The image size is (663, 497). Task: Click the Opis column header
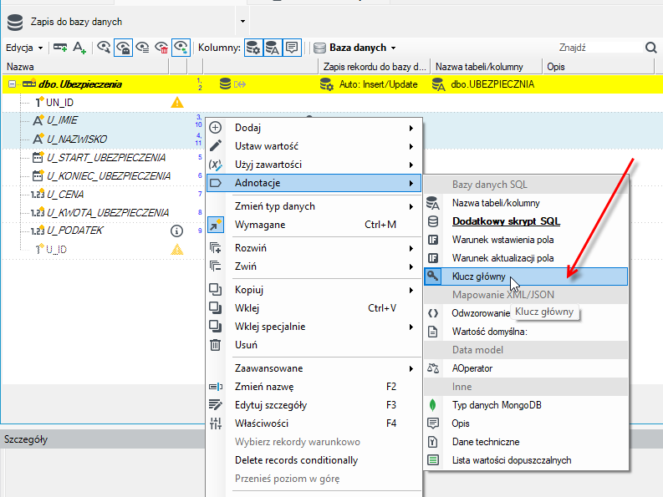coord(599,67)
